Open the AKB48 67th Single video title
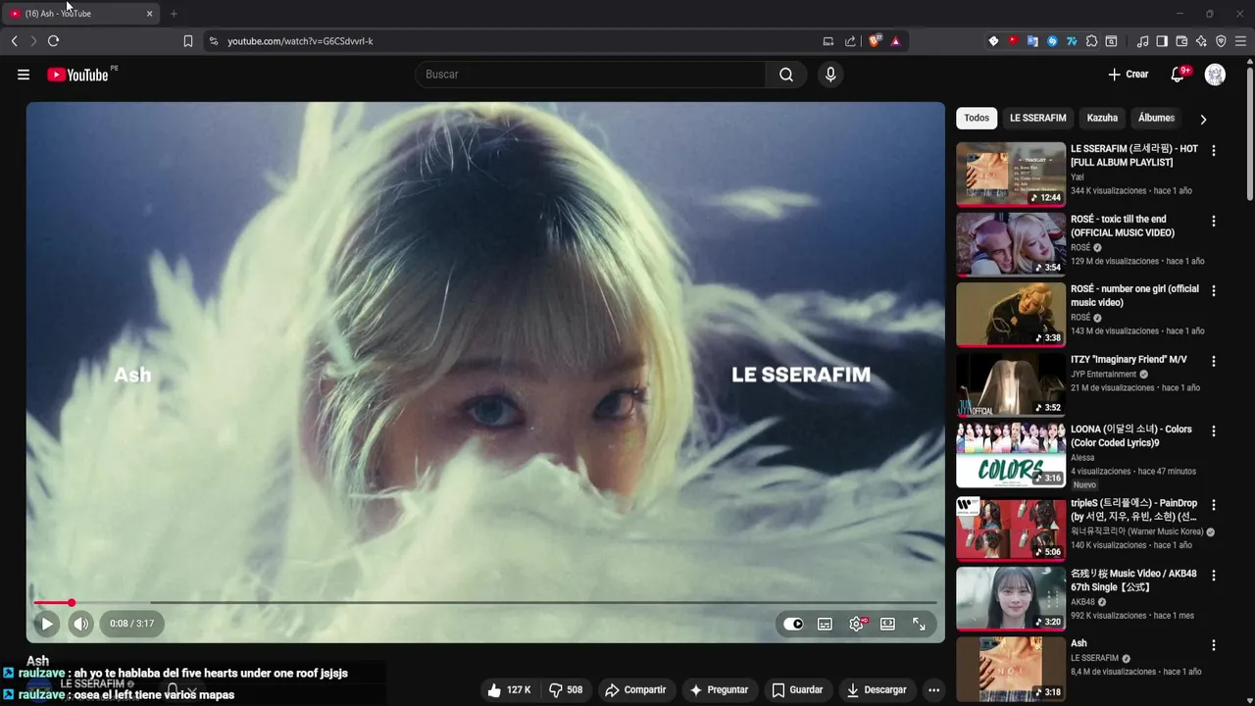This screenshot has height=706, width=1255. 1133,580
